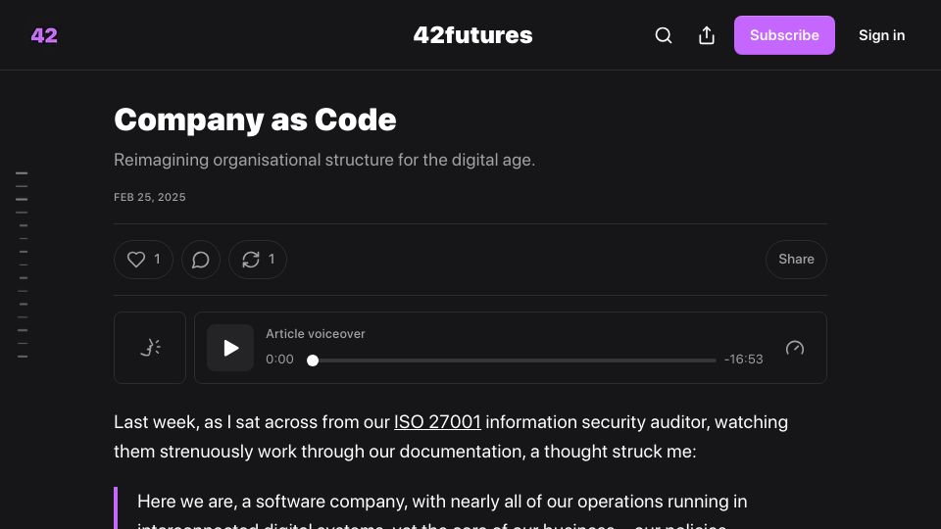Subscribe to 42futures

point(784,35)
